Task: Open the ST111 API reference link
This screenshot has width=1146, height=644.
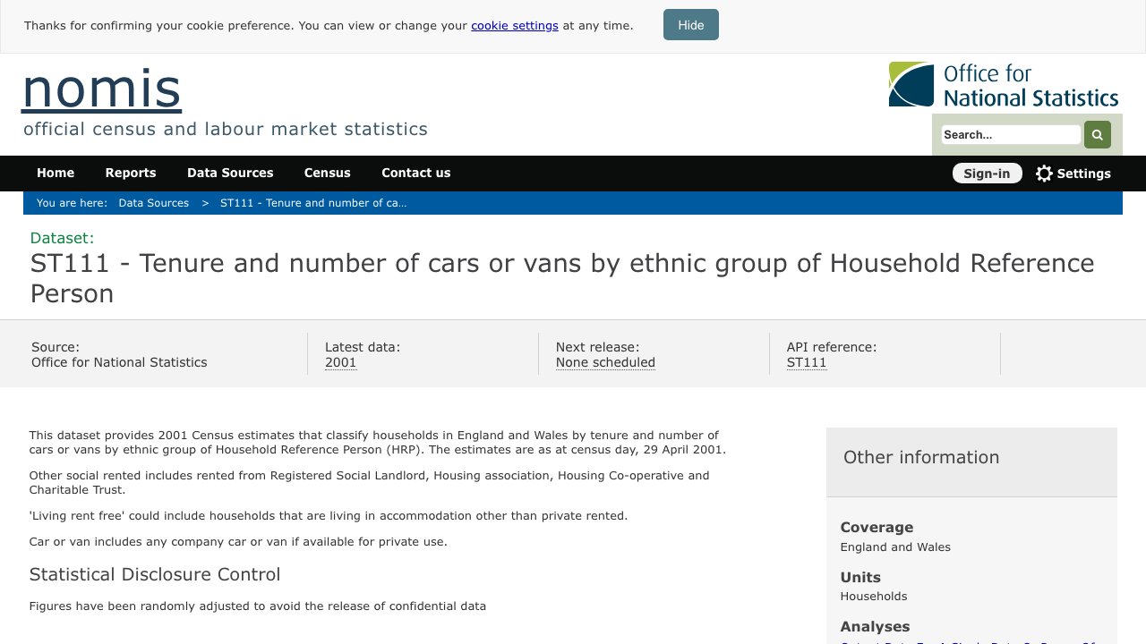Action: pos(807,362)
